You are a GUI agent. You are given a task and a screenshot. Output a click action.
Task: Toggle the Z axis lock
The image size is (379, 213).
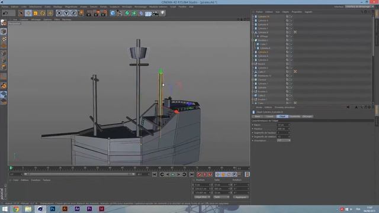73,13
